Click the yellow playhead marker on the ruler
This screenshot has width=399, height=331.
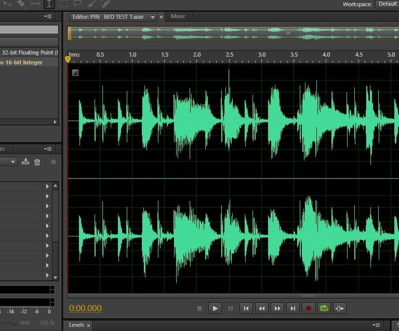(x=68, y=60)
